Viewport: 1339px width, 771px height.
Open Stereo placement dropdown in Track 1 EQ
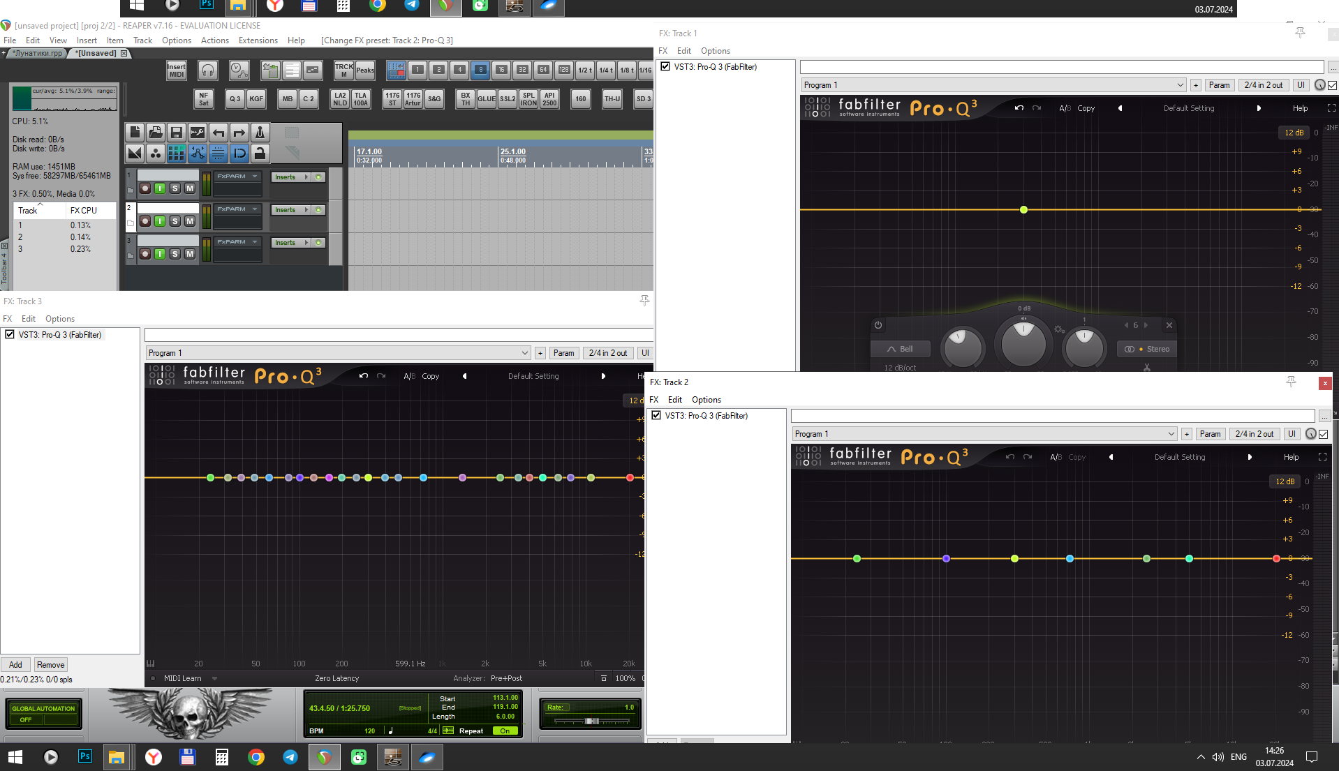pos(1146,349)
